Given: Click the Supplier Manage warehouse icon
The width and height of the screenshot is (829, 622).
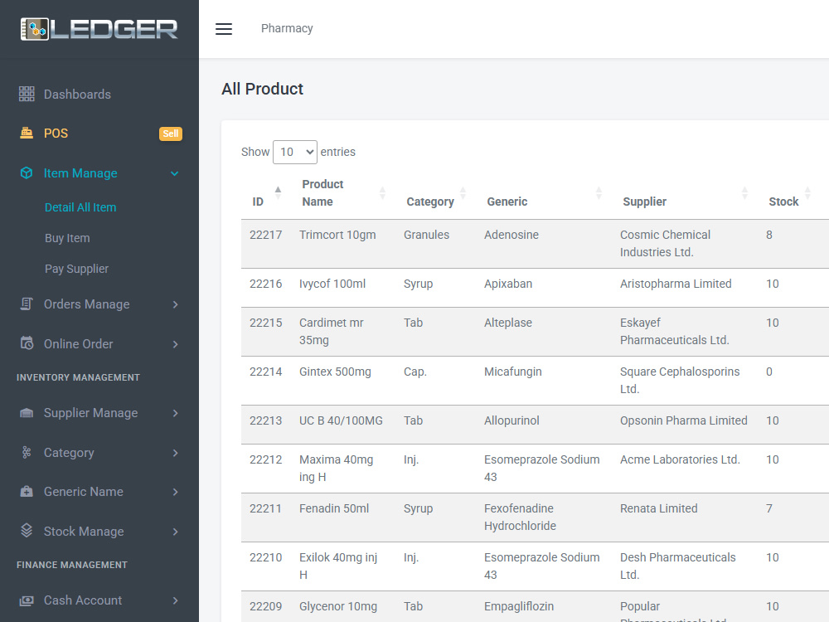Looking at the screenshot, I should click(27, 413).
